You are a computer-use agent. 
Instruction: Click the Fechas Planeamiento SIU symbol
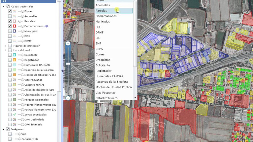(15, 110)
